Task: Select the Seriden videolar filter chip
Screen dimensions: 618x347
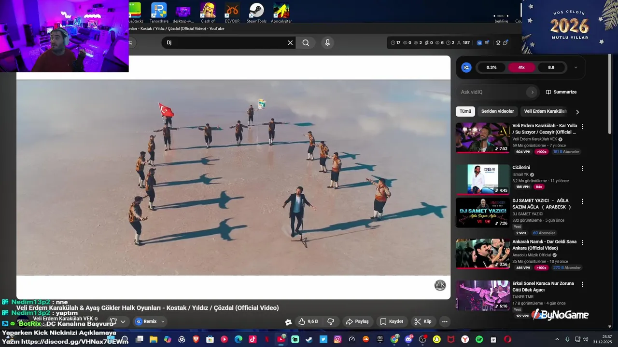Action: [x=497, y=111]
